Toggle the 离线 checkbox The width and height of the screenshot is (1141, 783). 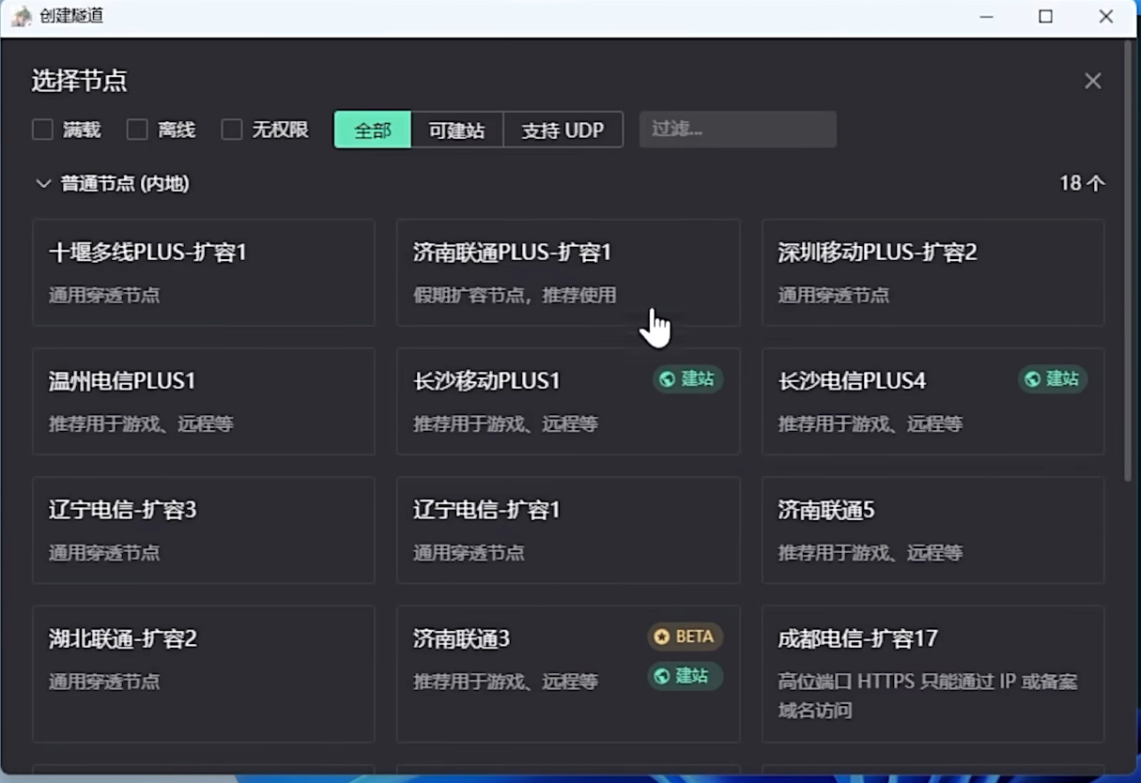click(137, 130)
